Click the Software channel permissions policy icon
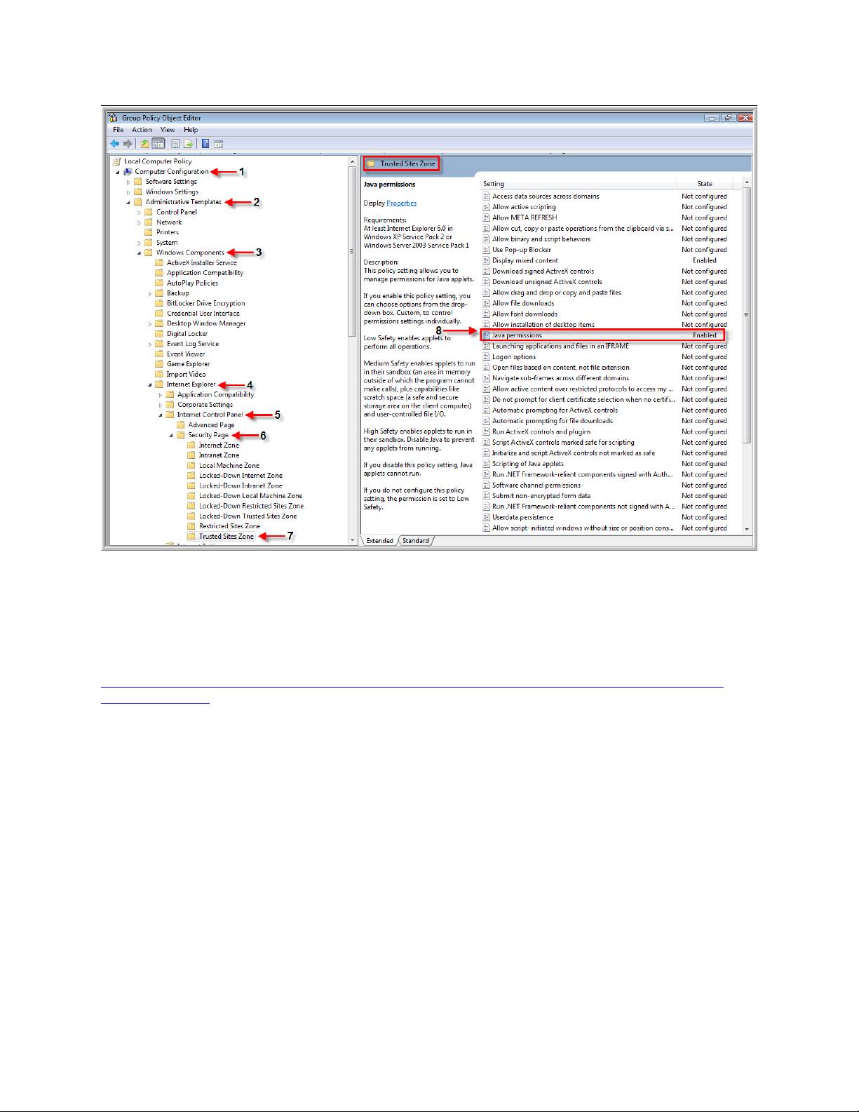The width and height of the screenshot is (859, 1112). 486,485
